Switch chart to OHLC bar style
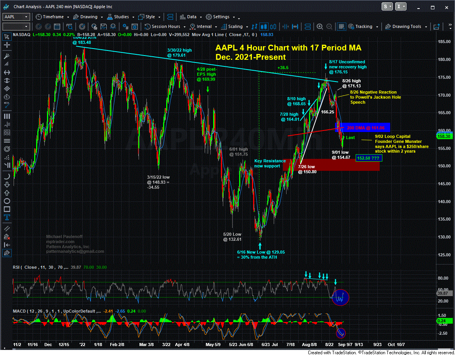Screen dimensions: 455x355 255,27
